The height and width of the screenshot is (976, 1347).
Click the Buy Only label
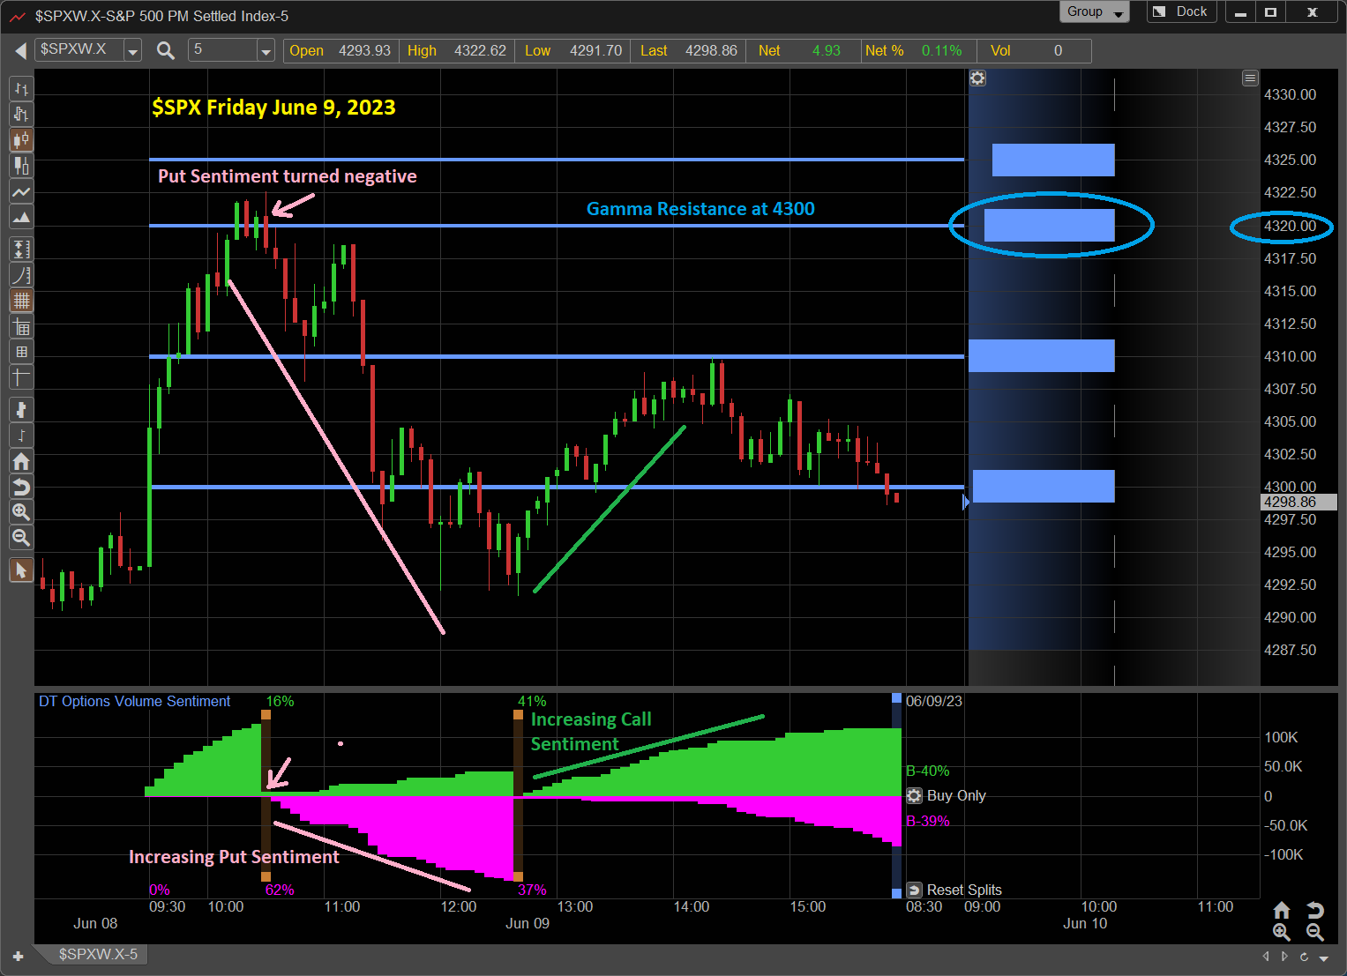pyautogui.click(x=956, y=795)
